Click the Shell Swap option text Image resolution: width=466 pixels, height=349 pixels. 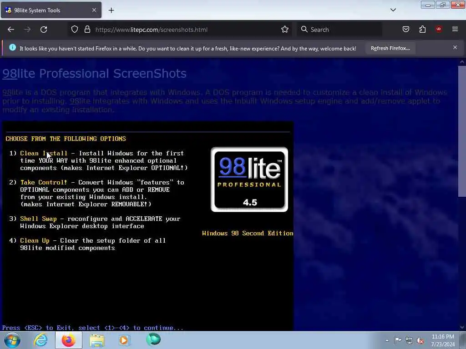38,219
